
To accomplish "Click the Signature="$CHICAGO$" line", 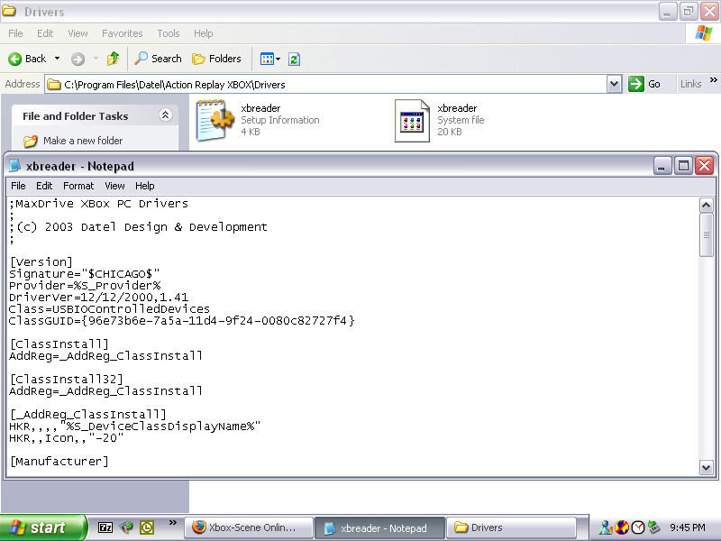I will [x=84, y=274].
